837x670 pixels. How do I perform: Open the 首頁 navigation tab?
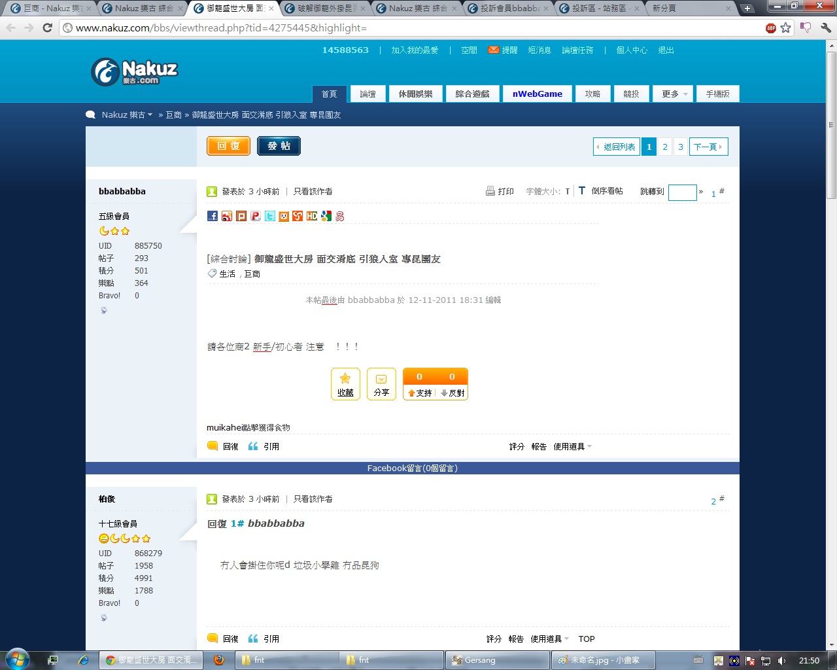329,94
